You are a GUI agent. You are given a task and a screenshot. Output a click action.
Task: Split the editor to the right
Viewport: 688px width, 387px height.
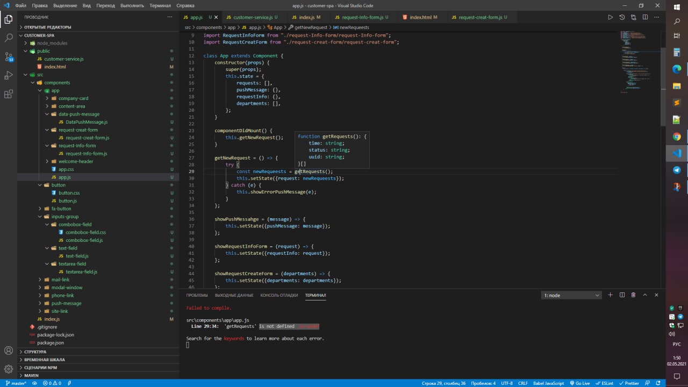(x=645, y=17)
